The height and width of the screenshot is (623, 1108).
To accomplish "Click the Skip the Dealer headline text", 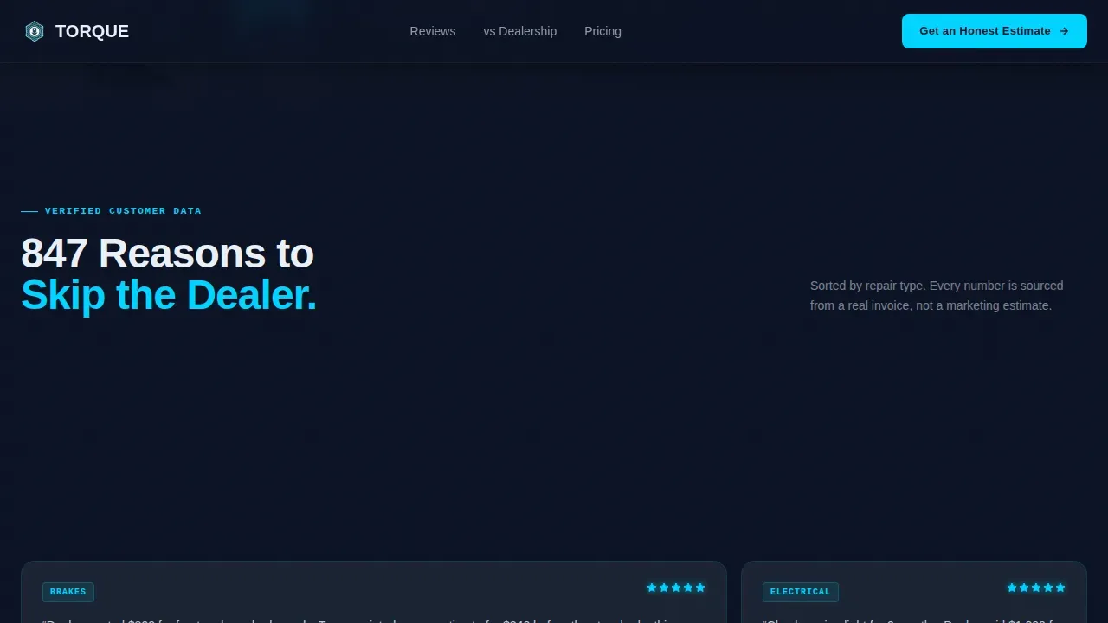I will (x=169, y=295).
